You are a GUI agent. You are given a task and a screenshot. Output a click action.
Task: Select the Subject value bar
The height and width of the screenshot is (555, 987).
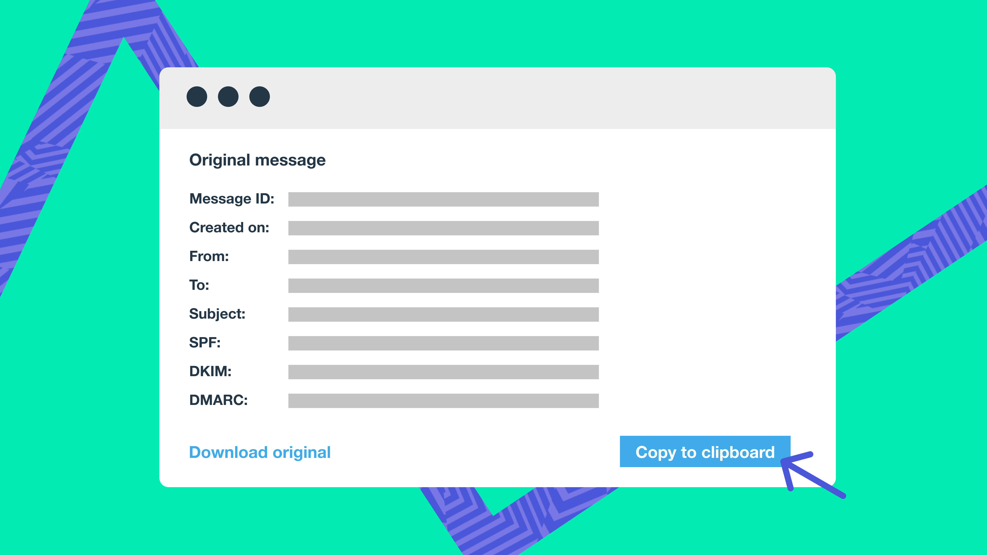click(443, 314)
